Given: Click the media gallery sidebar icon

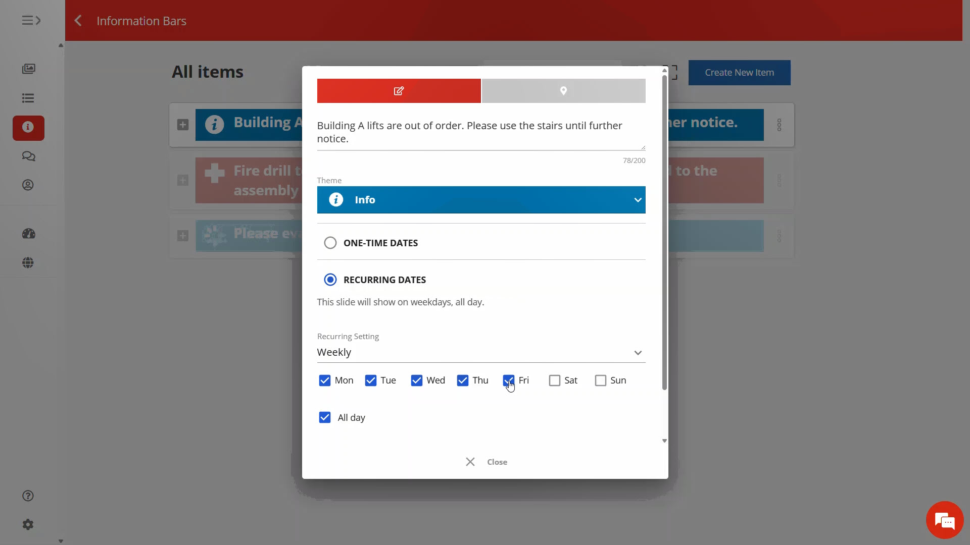Looking at the screenshot, I should (28, 69).
